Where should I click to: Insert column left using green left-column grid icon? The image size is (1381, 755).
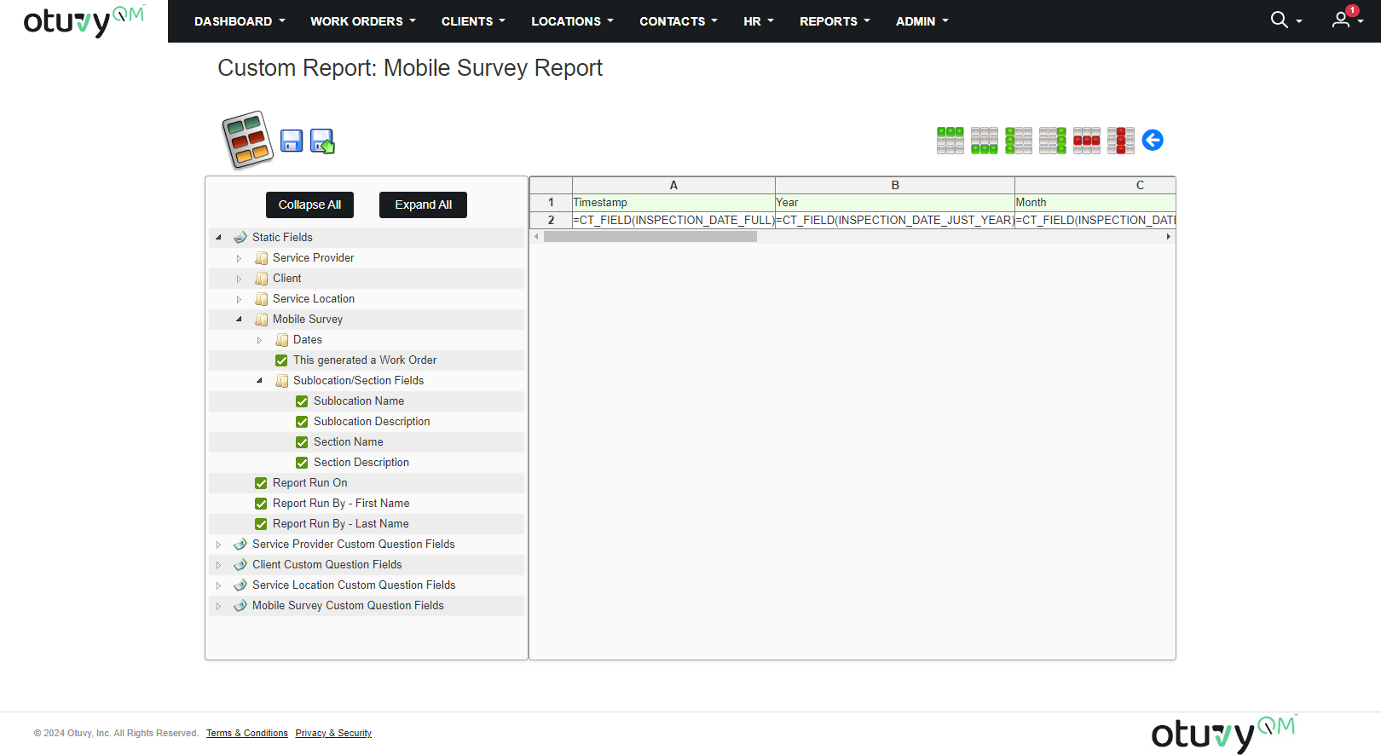click(x=1019, y=141)
